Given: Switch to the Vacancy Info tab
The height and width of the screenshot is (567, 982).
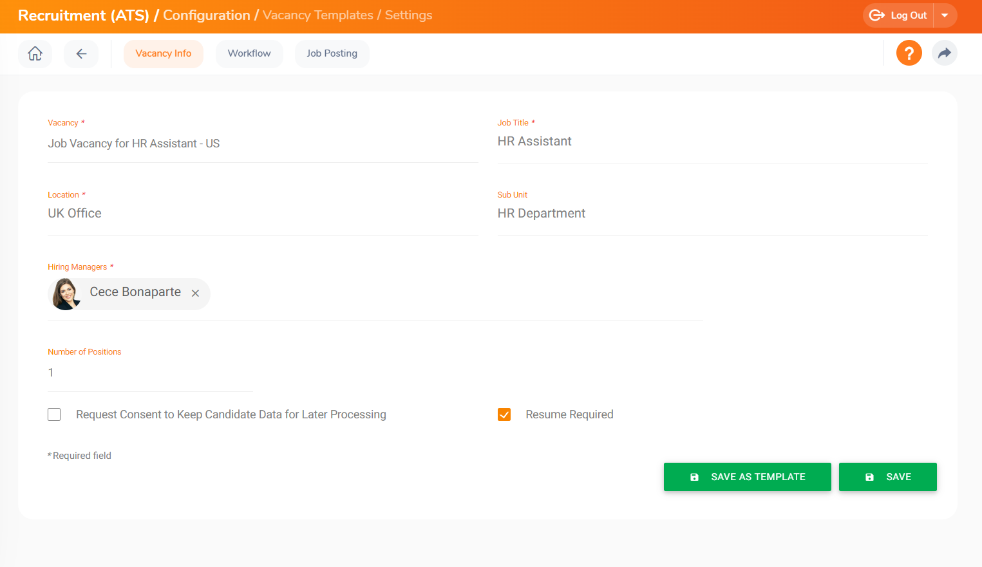Looking at the screenshot, I should pyautogui.click(x=164, y=53).
